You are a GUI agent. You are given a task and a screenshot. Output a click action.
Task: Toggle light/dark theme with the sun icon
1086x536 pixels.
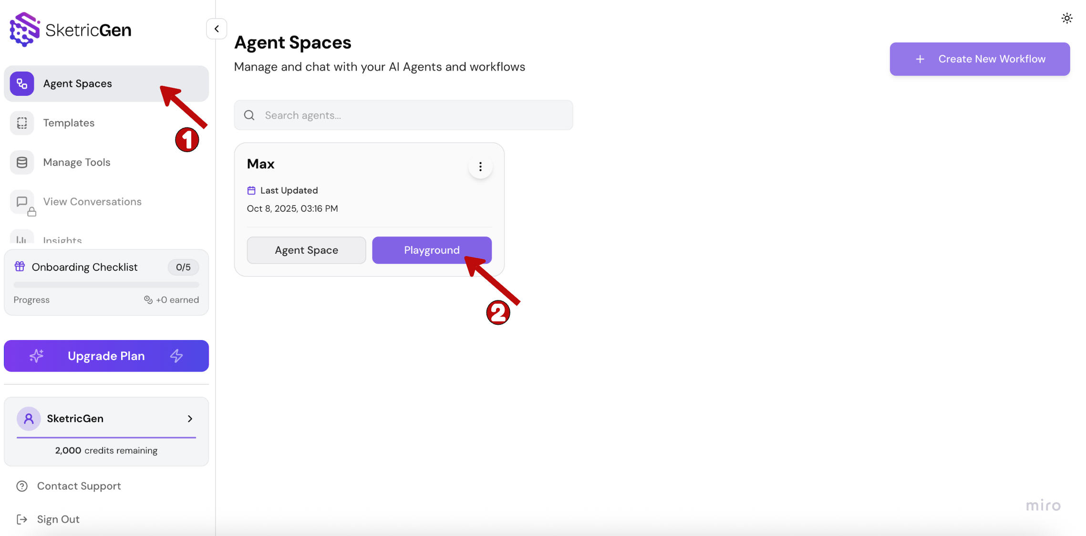[x=1067, y=18]
